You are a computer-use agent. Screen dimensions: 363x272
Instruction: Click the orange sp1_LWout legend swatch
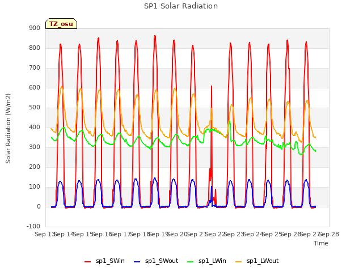click(238, 262)
